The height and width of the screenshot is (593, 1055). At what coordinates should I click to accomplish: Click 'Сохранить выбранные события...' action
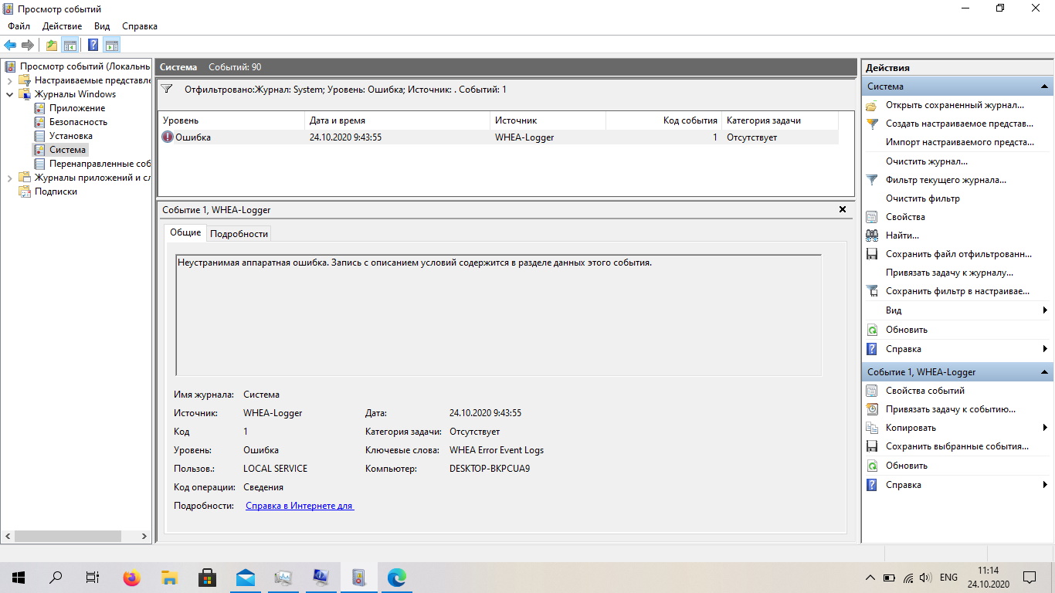(957, 446)
